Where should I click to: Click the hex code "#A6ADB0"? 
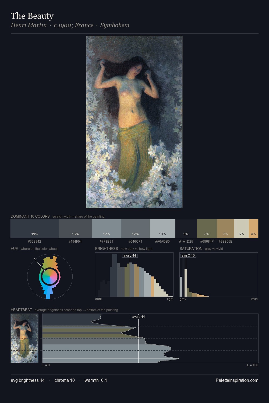tap(162, 242)
